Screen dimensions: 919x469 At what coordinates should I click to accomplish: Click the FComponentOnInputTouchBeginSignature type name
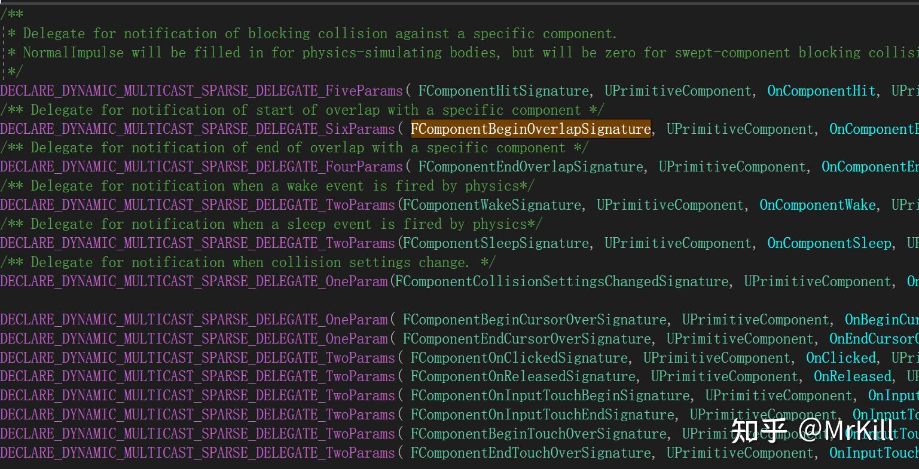click(x=550, y=396)
